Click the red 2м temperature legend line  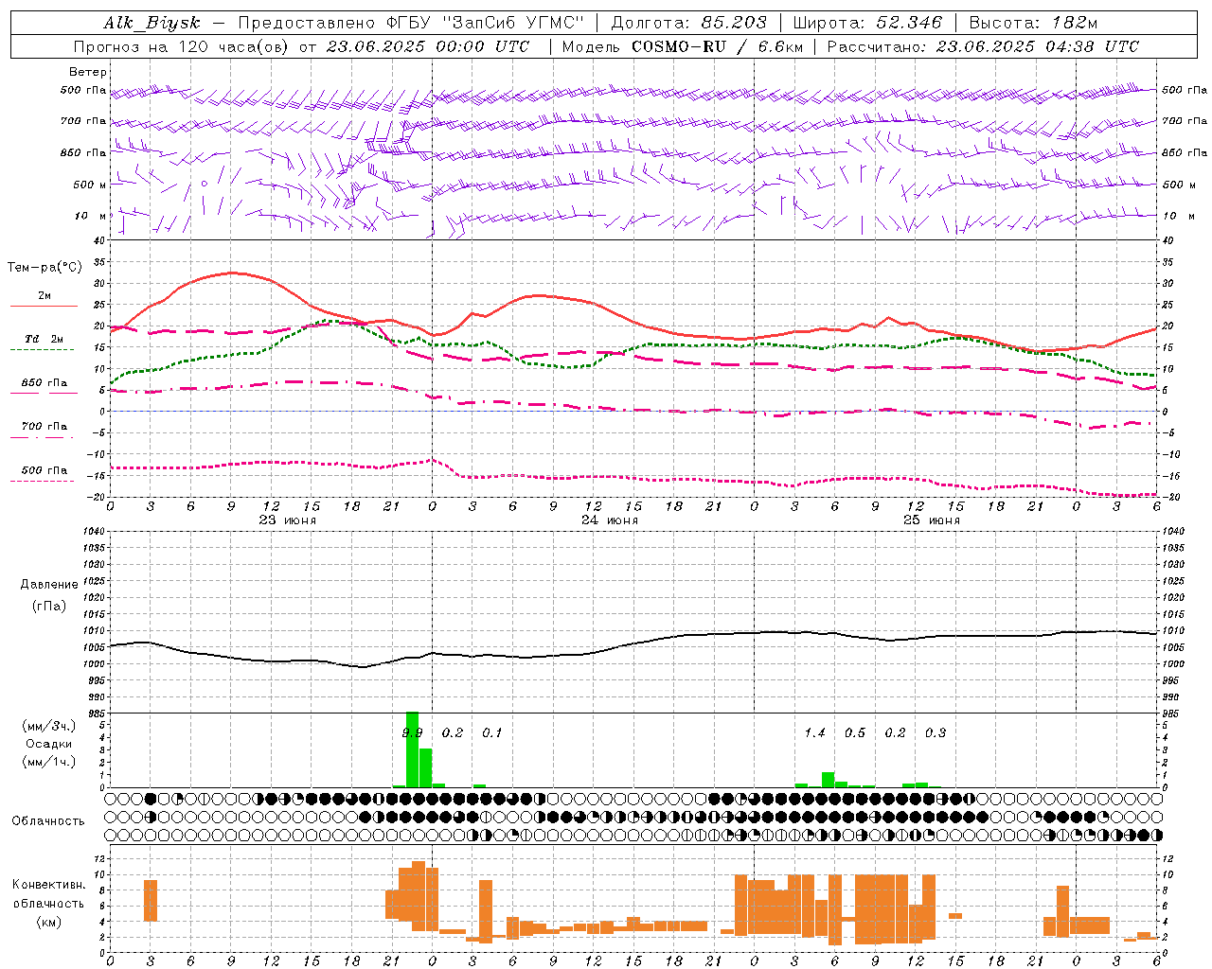(44, 306)
